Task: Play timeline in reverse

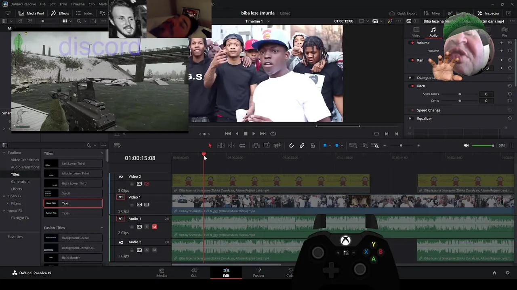Action: 237,134
